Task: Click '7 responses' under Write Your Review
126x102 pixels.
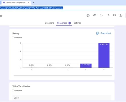Action: pos(17,90)
